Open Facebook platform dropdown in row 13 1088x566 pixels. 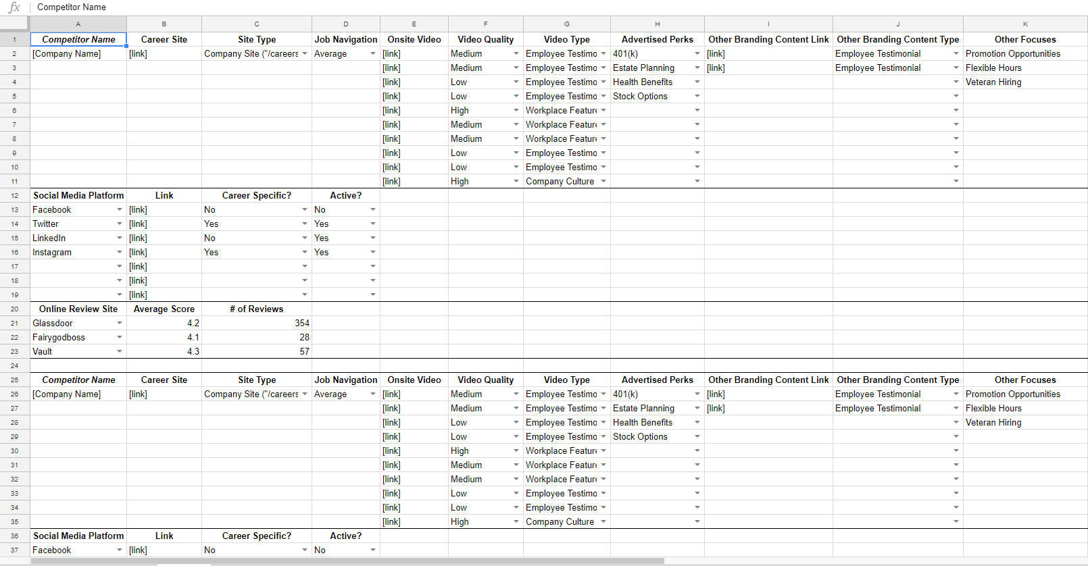[120, 209]
